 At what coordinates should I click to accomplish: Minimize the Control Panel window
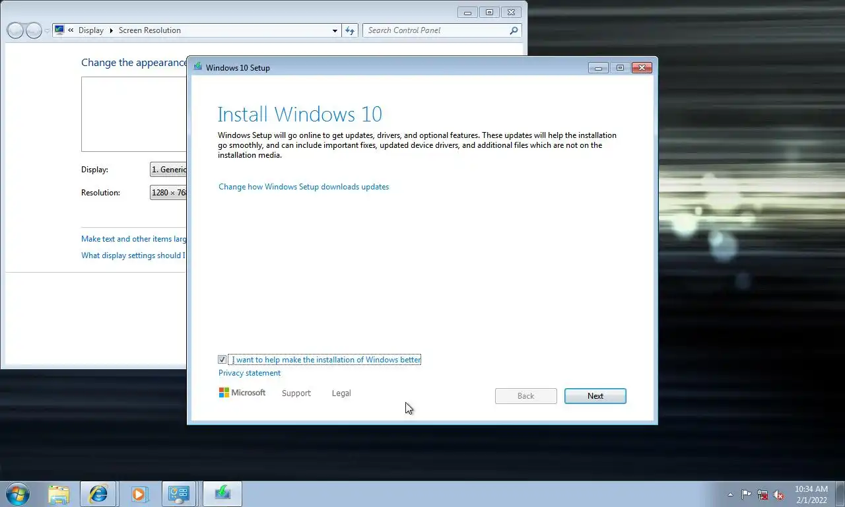coord(467,12)
